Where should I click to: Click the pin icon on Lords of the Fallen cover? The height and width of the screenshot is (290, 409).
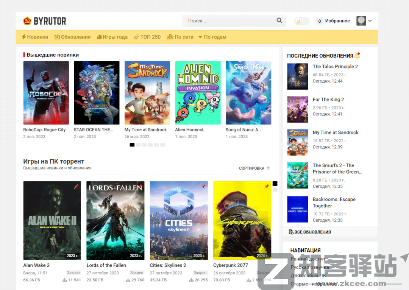click(x=139, y=187)
